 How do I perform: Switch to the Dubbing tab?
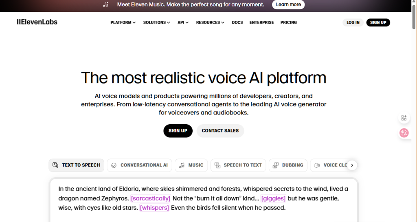(x=288, y=165)
